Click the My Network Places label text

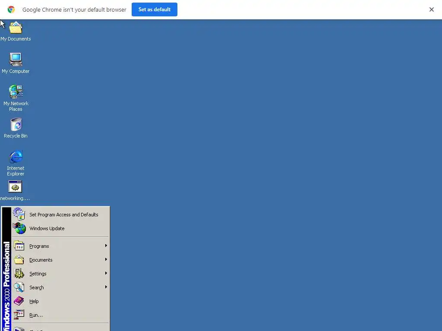(x=16, y=106)
